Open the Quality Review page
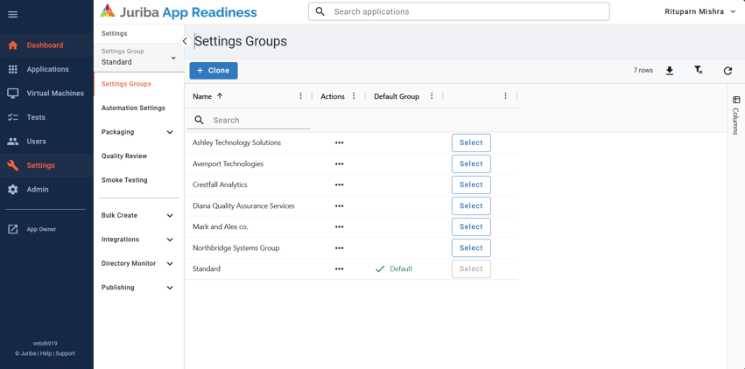The image size is (745, 369). point(124,156)
